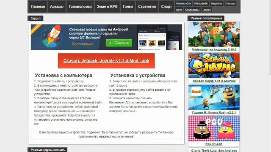Click the Самые популярные header

pyautogui.click(x=206, y=18)
